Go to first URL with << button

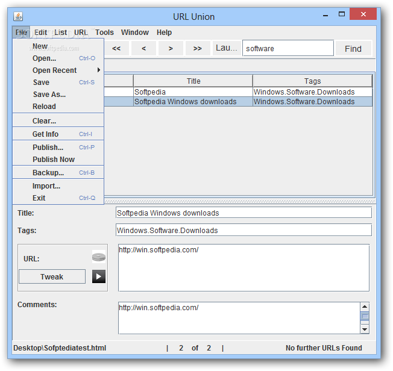click(116, 48)
